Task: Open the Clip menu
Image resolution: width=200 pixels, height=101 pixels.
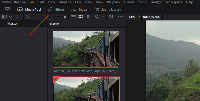Action: pyautogui.click(x=78, y=2)
